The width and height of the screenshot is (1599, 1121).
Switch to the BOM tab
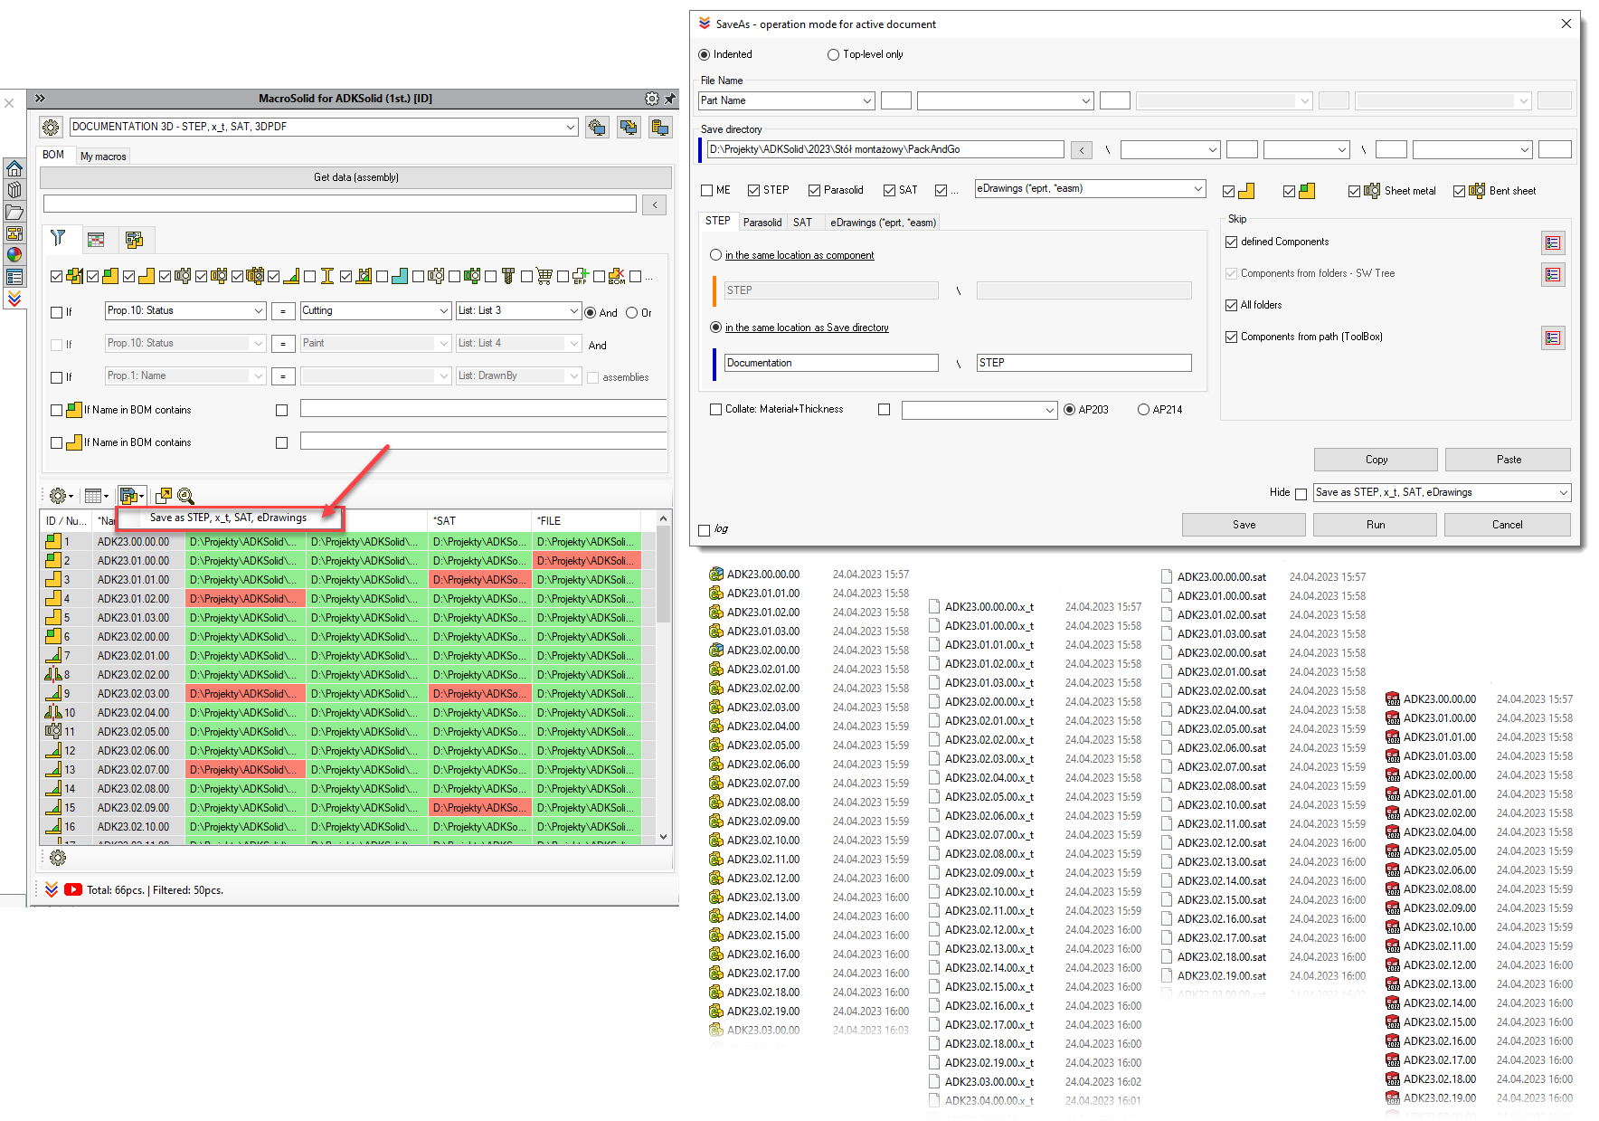53,155
